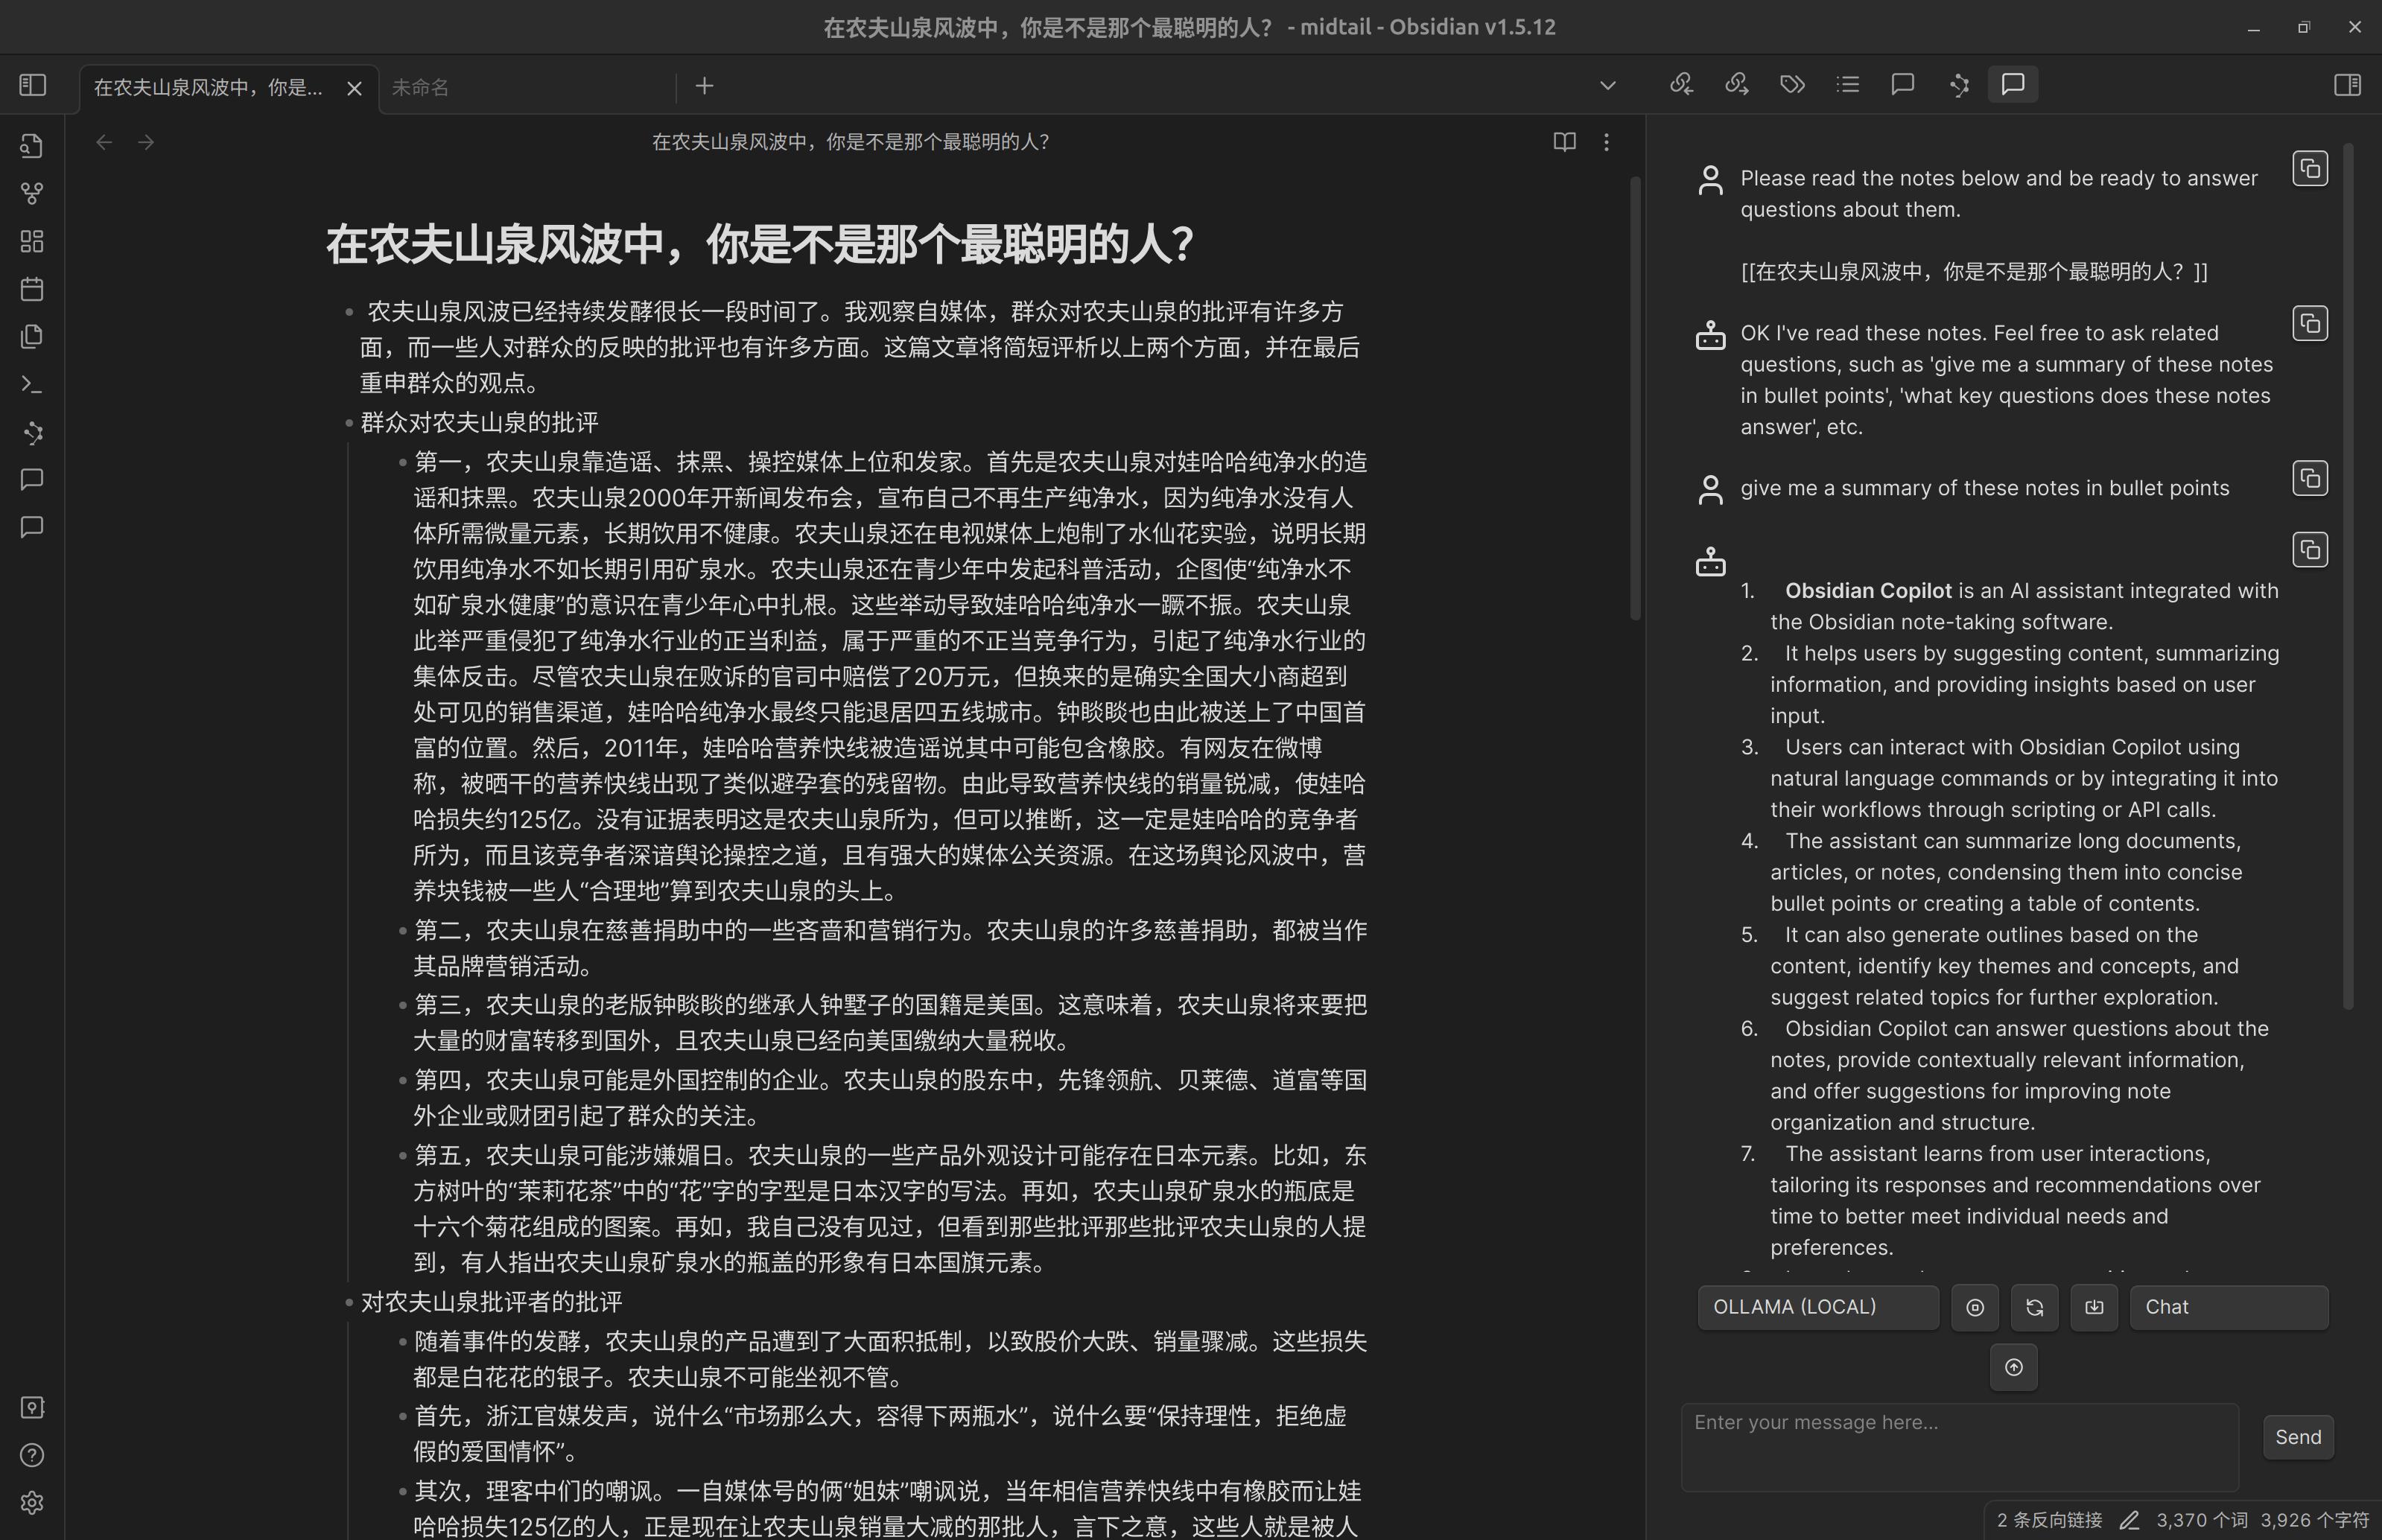Toggle the left sidebar panel
Image resolution: width=2382 pixels, height=1540 pixels.
(33, 85)
